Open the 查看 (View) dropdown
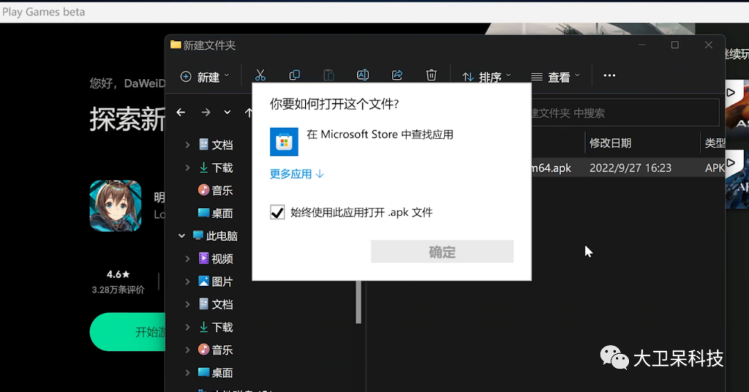 pyautogui.click(x=556, y=77)
